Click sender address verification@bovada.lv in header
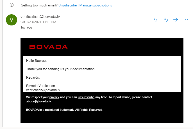 point(40,17)
